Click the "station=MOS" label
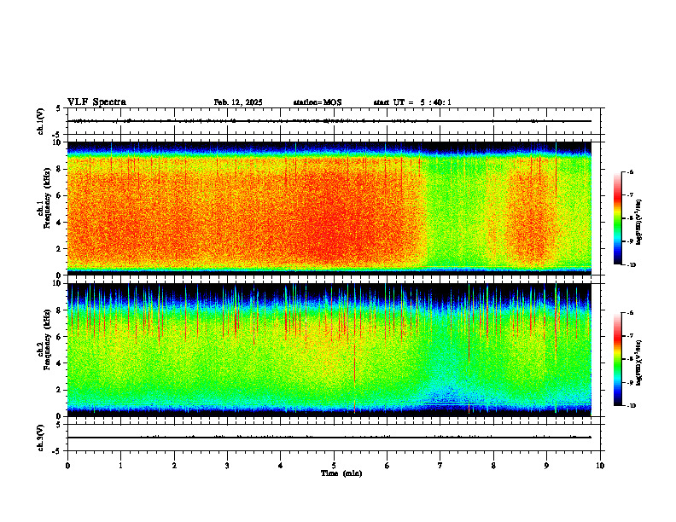The image size is (676, 522). [318, 102]
